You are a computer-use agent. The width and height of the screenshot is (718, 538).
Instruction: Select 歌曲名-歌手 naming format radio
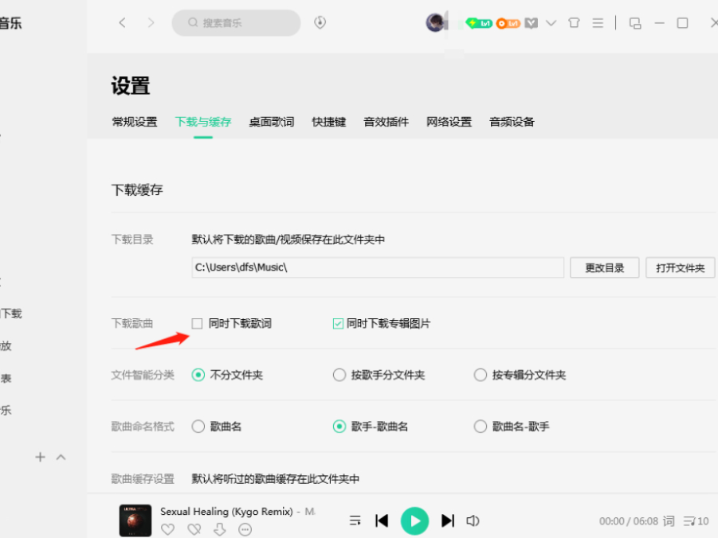[481, 427]
